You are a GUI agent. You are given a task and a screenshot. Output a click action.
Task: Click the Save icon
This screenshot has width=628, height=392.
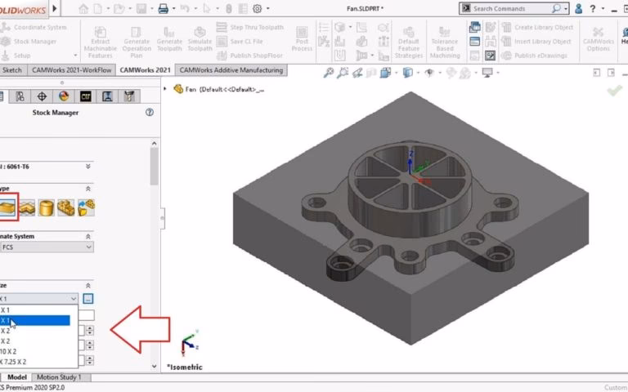click(141, 8)
